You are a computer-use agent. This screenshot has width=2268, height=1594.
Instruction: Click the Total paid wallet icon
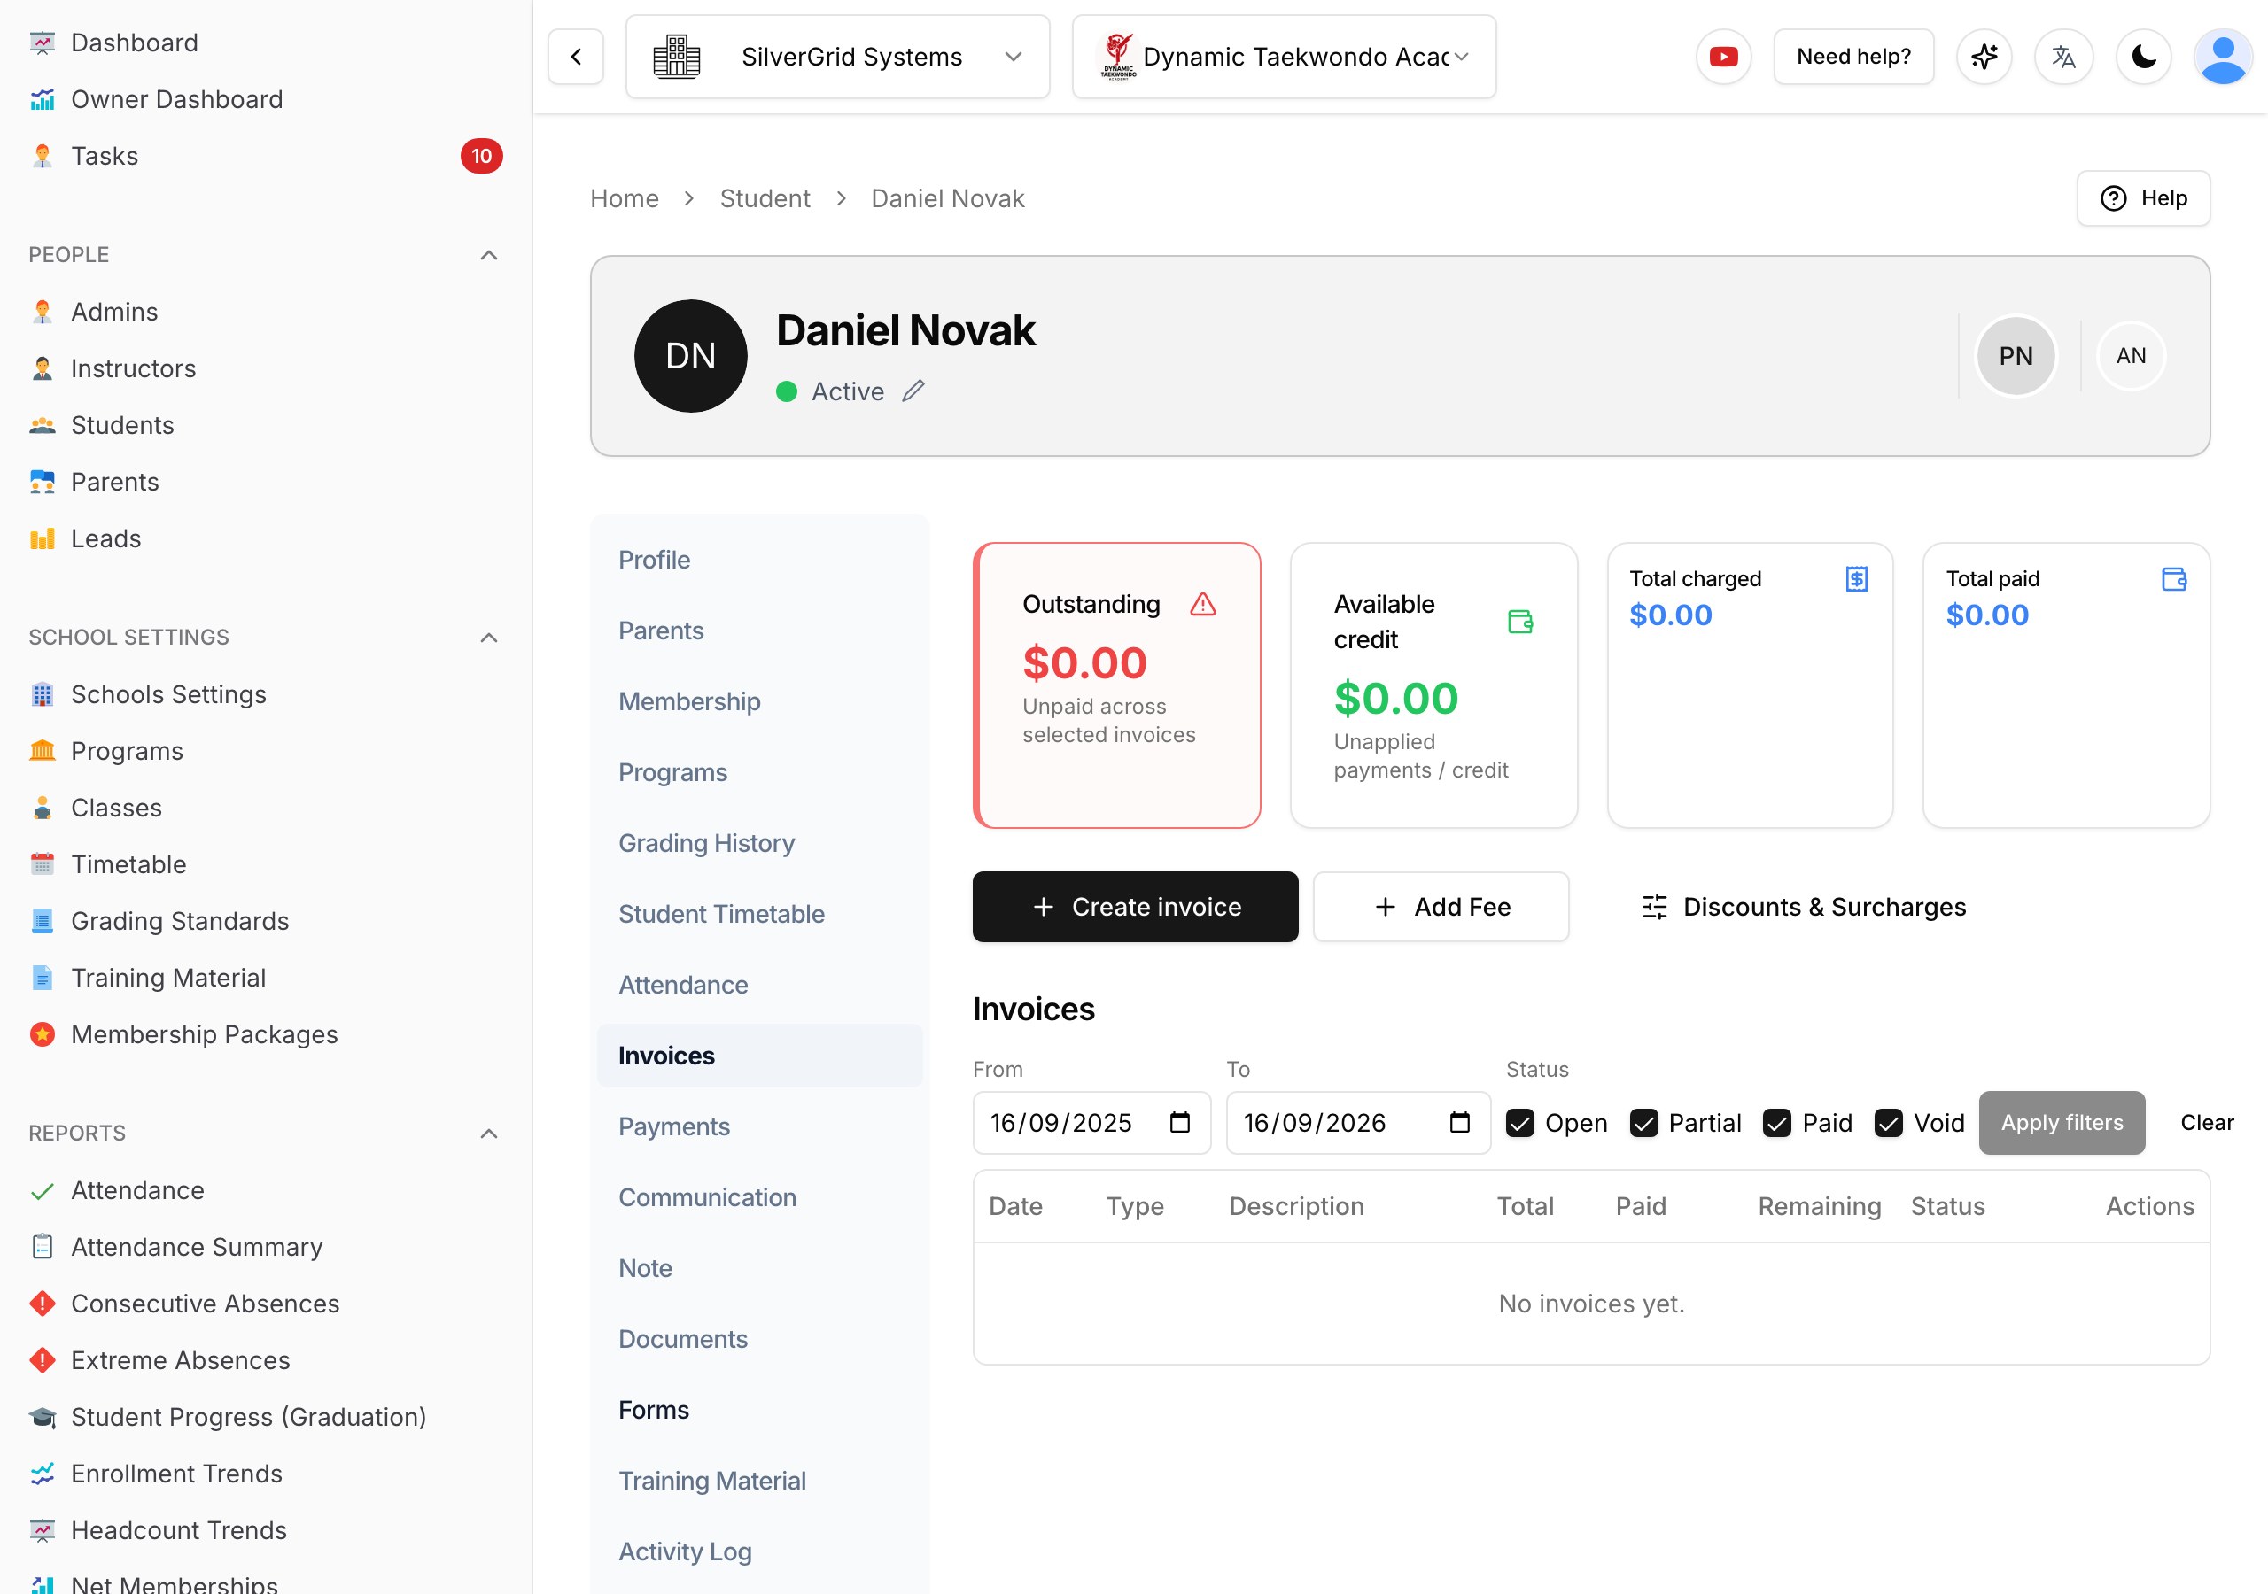click(x=2173, y=579)
